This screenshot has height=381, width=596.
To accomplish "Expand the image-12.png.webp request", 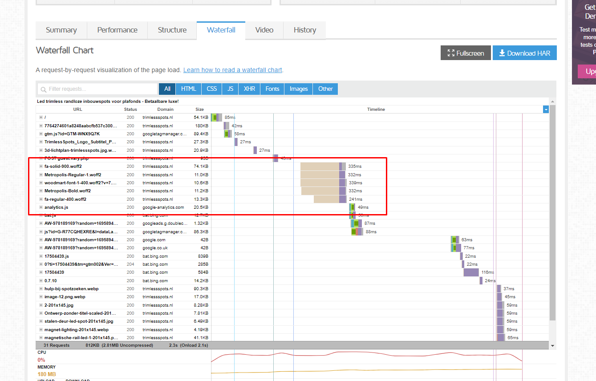I will click(x=41, y=297).
